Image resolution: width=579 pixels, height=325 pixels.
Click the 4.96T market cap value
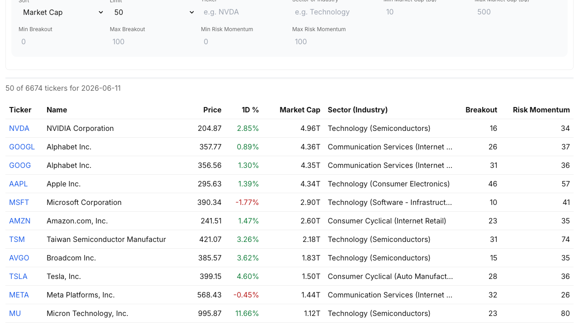click(x=310, y=128)
